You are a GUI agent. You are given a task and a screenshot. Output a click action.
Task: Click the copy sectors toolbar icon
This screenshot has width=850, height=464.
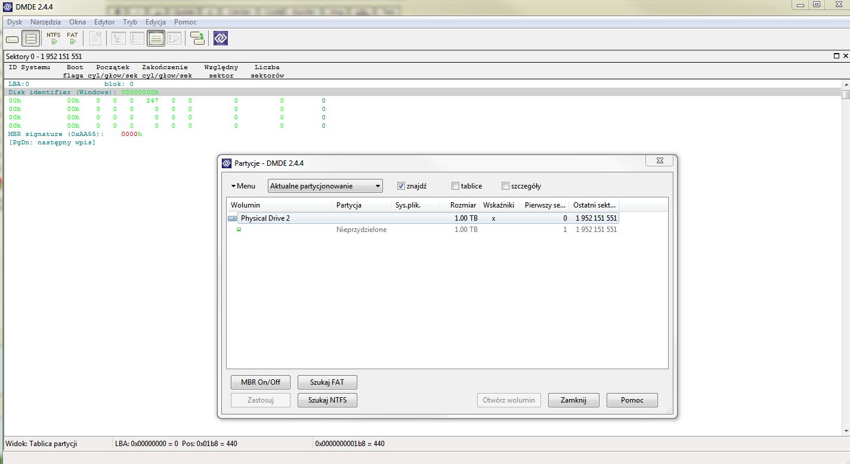coord(197,39)
